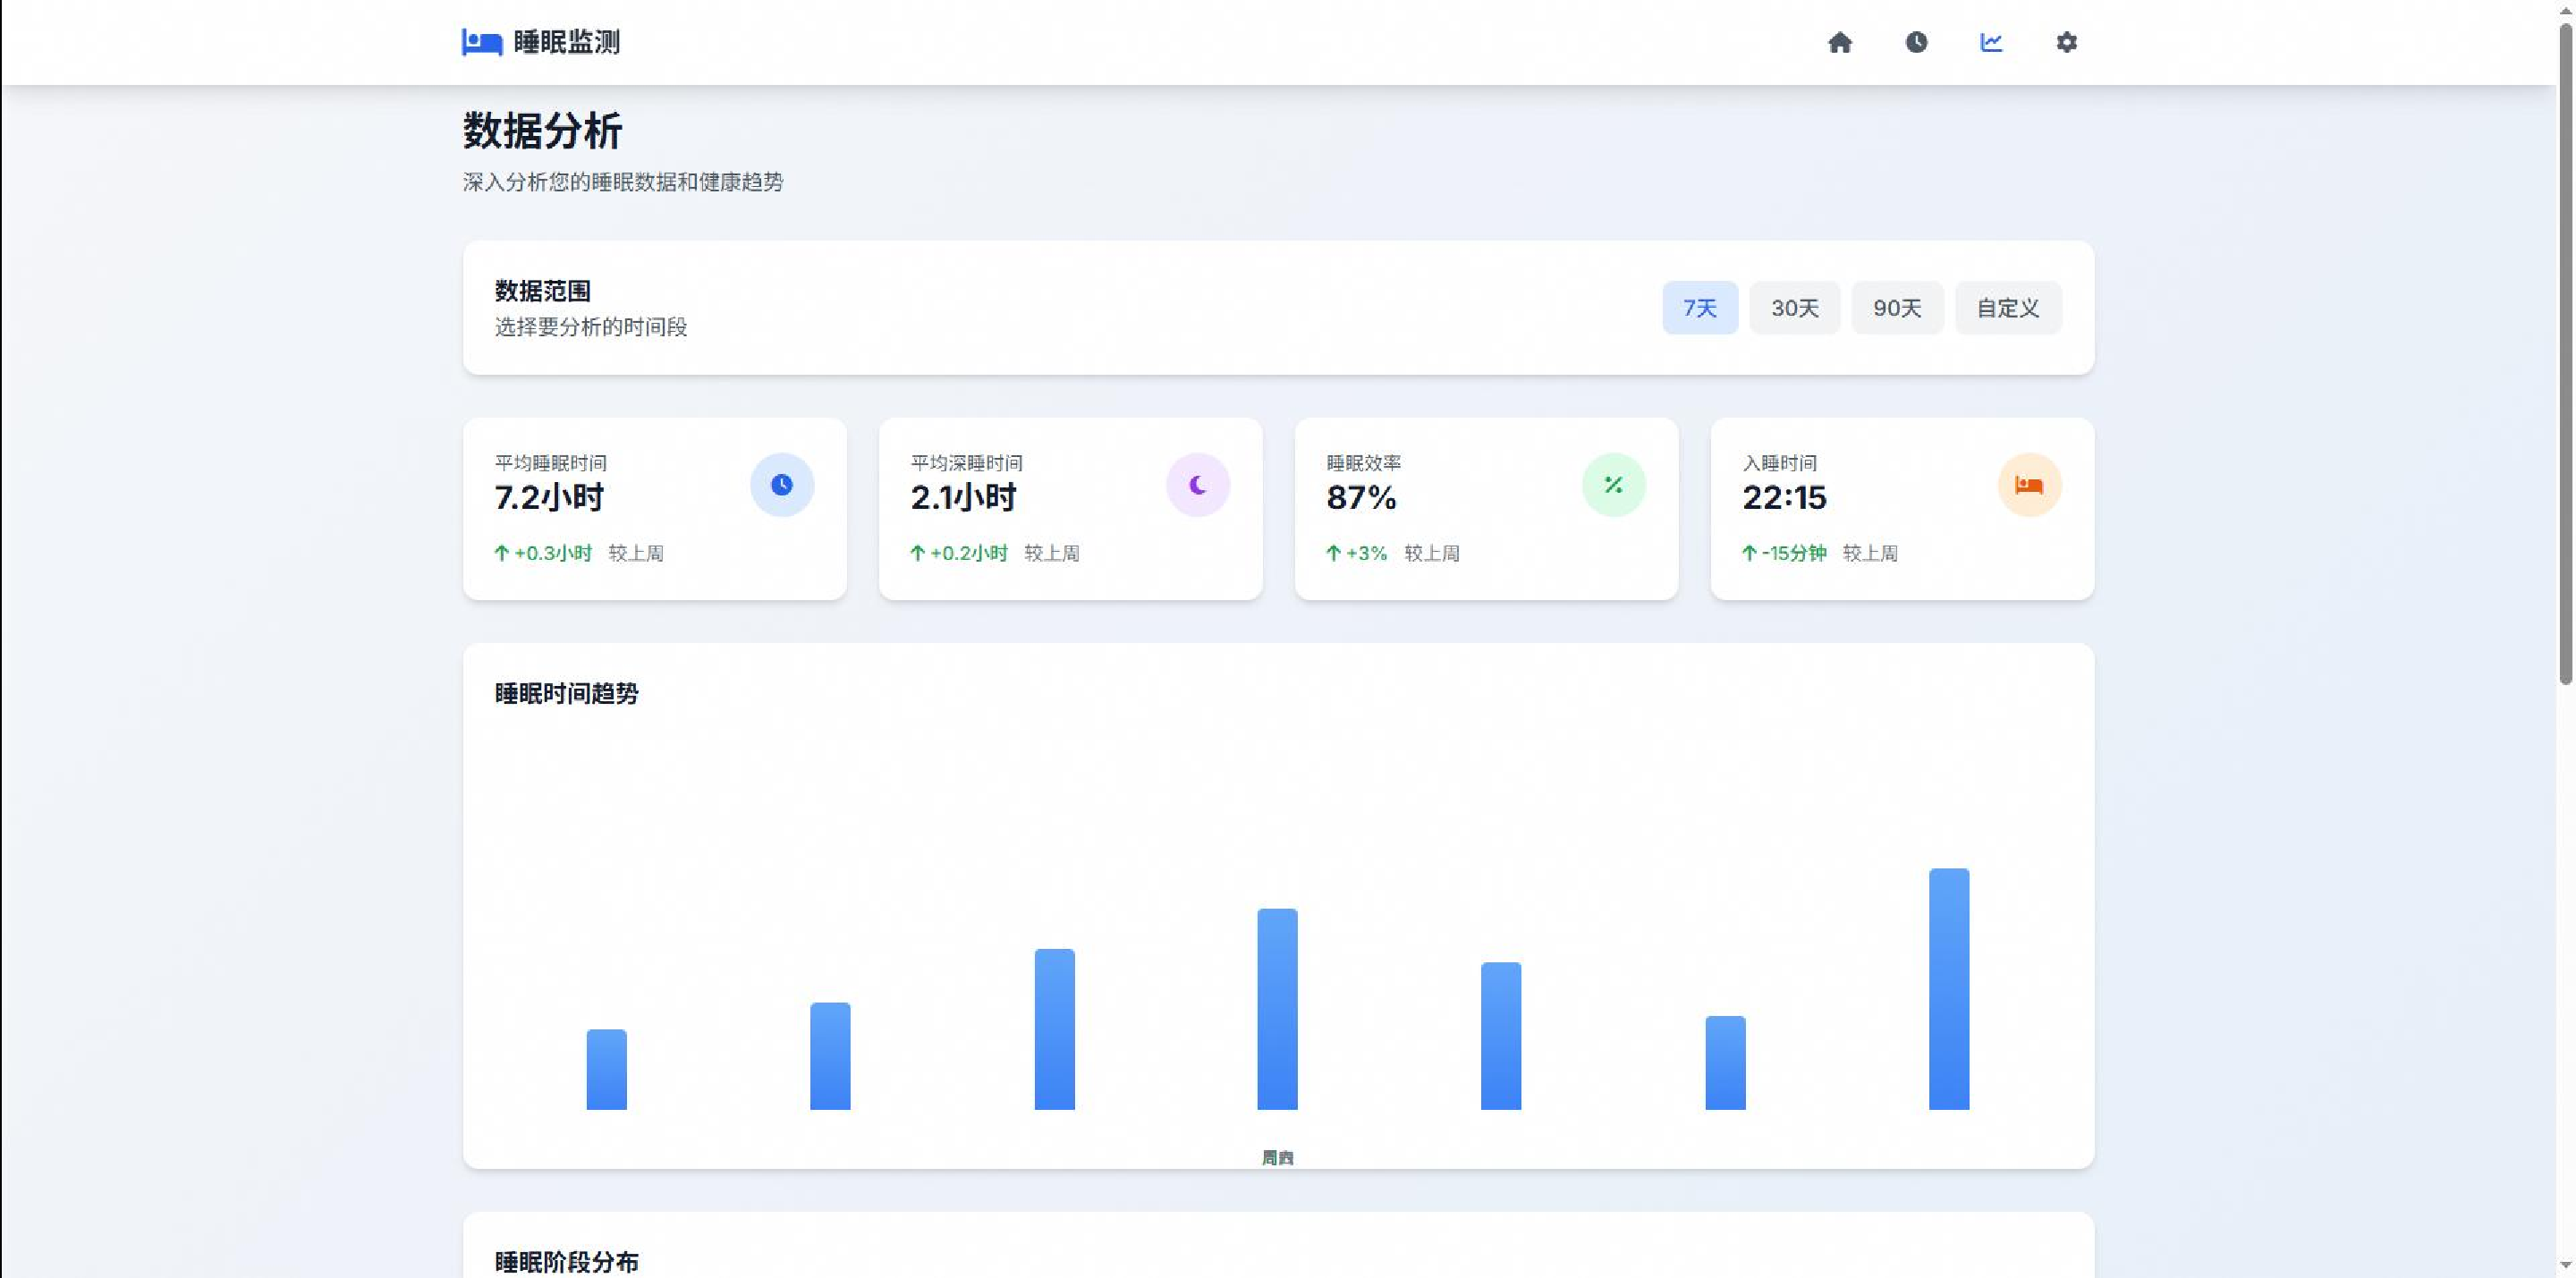Open the clock history icon in navbar
This screenshot has width=2576, height=1278.
pyautogui.click(x=1916, y=42)
